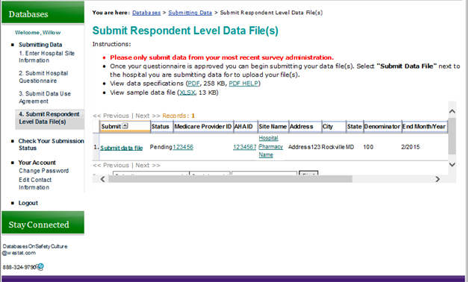Viewport: 469px width, 282px height.
Task: Click the MD state cell
Action: pos(350,147)
